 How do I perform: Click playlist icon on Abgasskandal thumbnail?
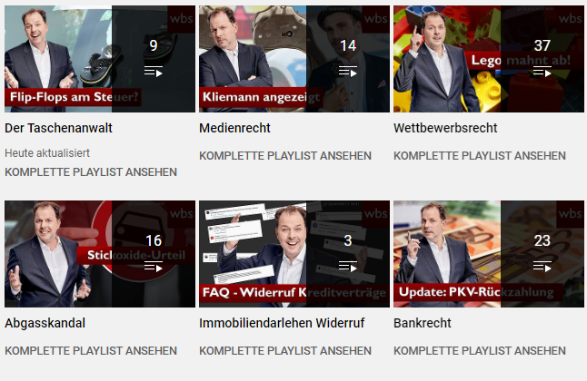tap(154, 266)
